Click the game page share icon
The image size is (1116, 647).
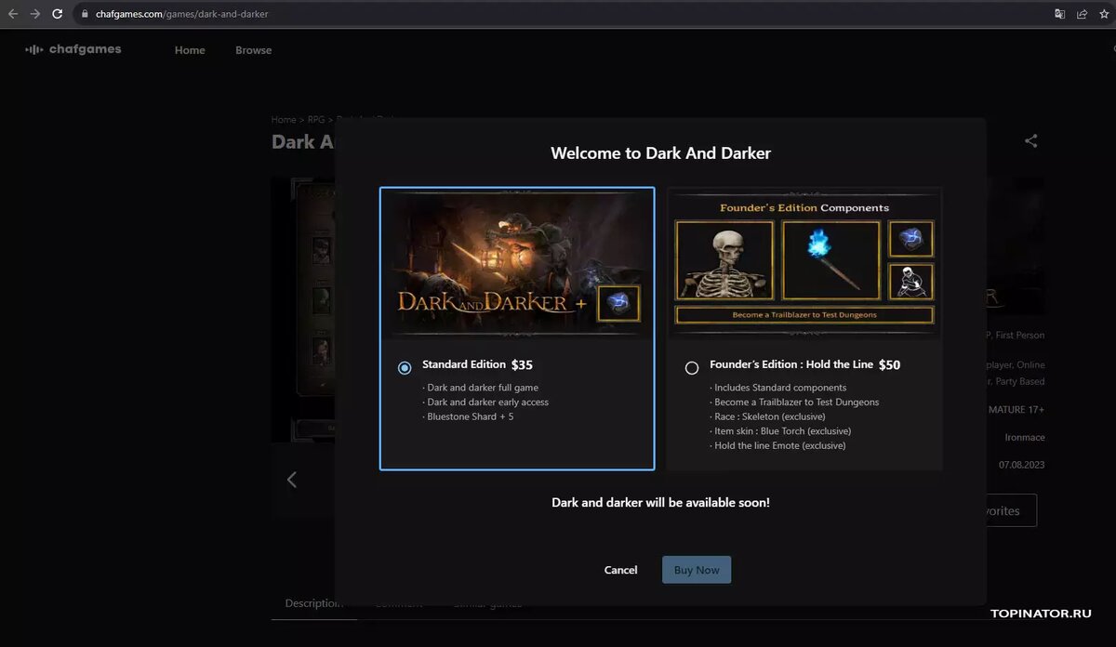point(1030,141)
